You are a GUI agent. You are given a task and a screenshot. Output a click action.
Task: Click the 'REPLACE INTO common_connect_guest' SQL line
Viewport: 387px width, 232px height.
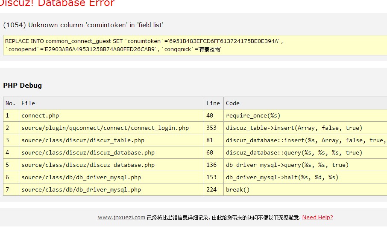(x=144, y=41)
